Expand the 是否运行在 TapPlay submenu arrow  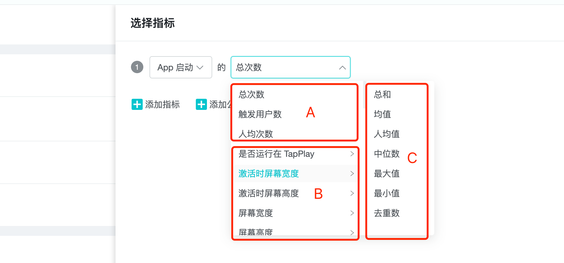(352, 154)
